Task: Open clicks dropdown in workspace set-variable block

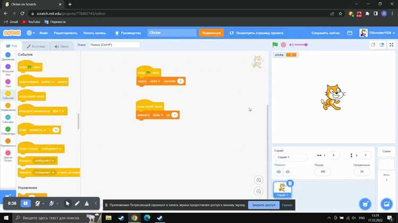Action: (x=154, y=81)
